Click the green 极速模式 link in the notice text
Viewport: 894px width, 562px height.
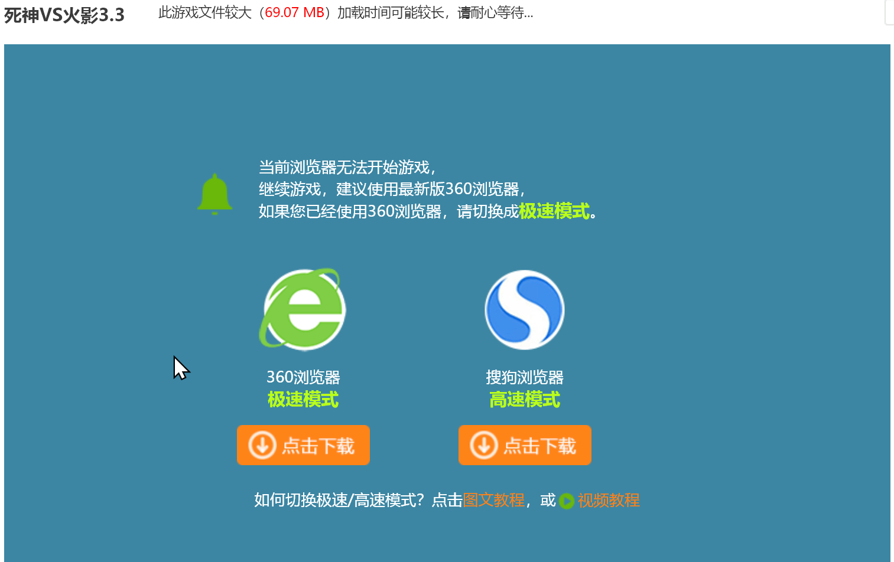pos(554,211)
